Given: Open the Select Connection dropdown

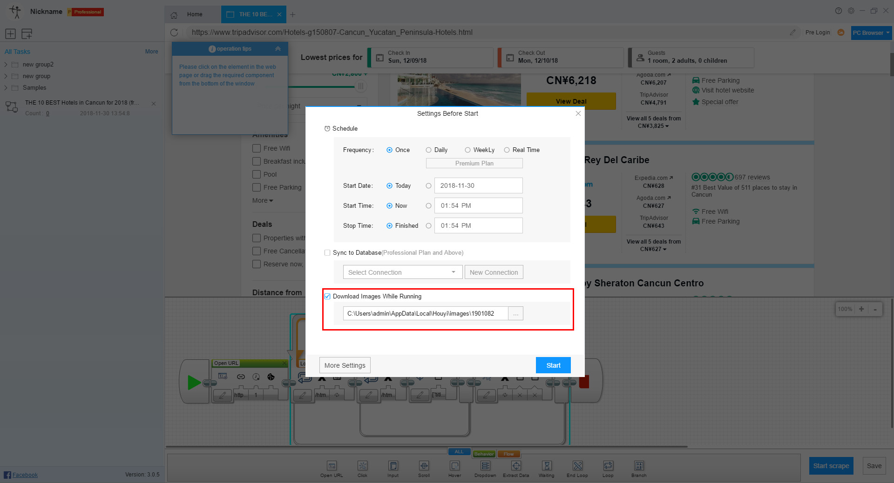Looking at the screenshot, I should (x=402, y=272).
